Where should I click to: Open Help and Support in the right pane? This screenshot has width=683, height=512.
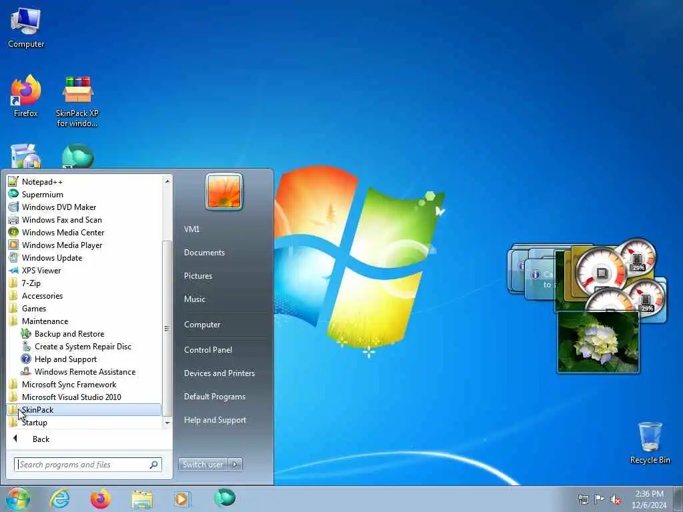(x=215, y=420)
